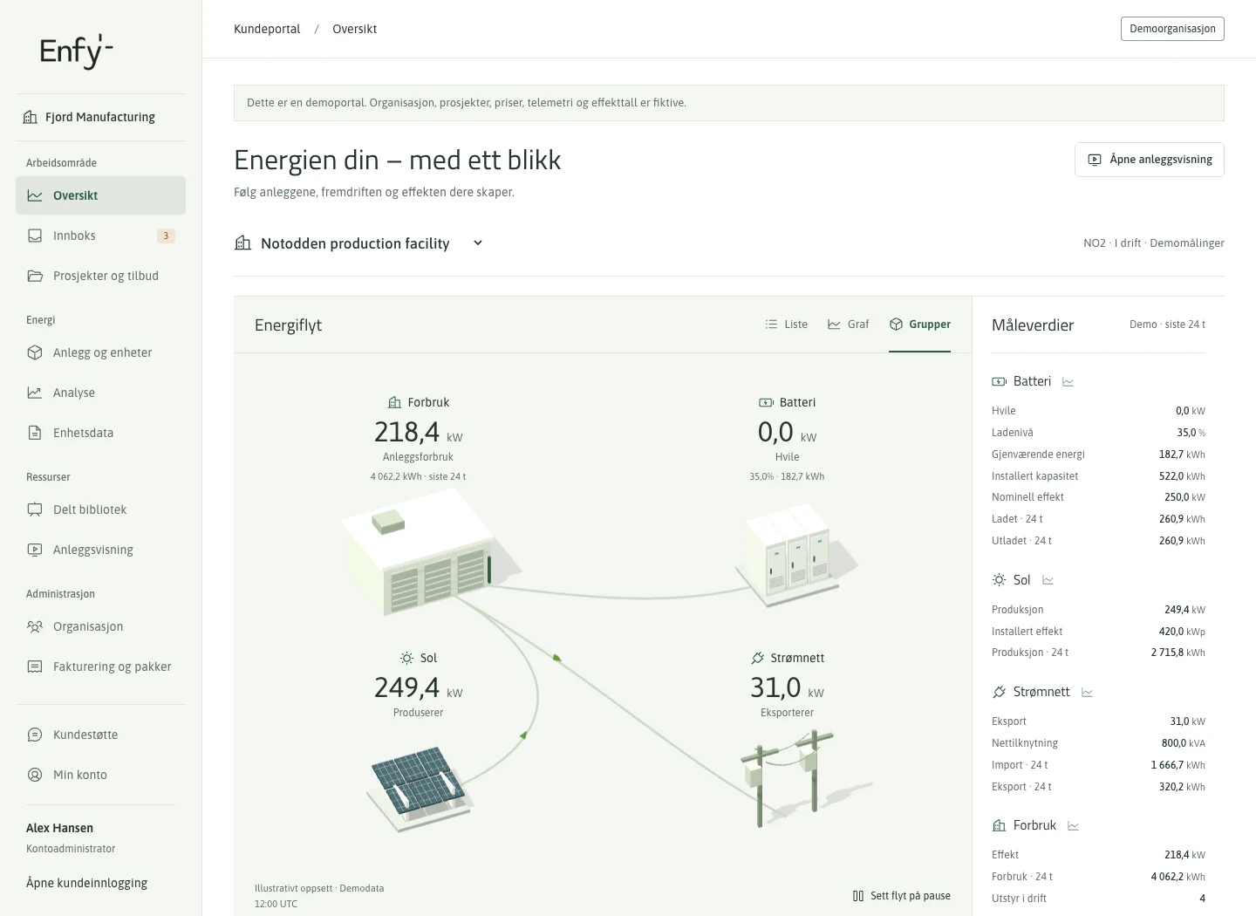Screen dimensions: 1256x916
Task: Click the building icon beside Forbruk in Måleverdier
Action: (x=1000, y=825)
